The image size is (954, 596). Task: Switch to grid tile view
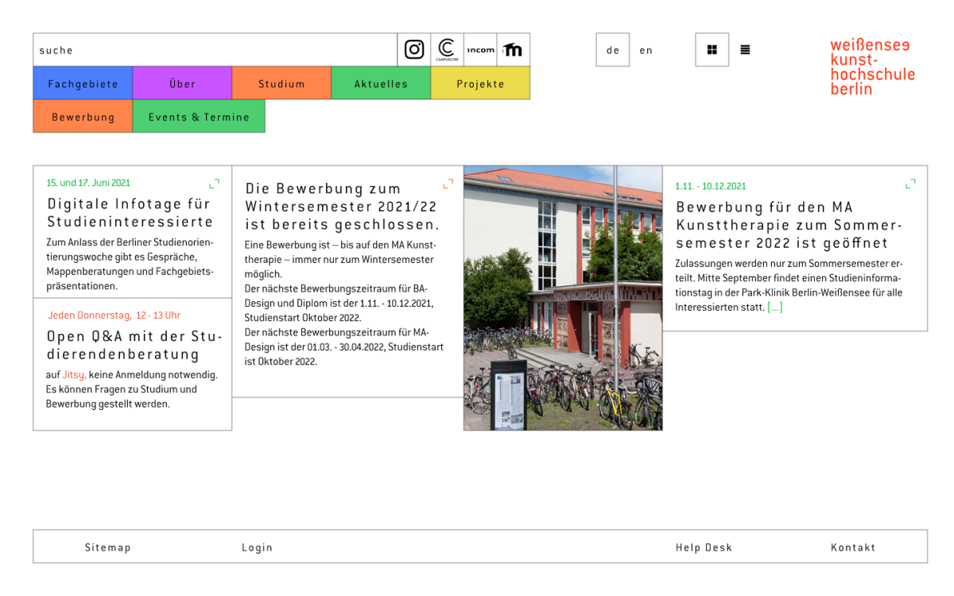pos(712,49)
